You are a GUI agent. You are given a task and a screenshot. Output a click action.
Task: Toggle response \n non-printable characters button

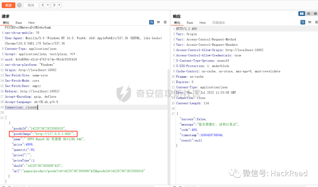(310, 22)
